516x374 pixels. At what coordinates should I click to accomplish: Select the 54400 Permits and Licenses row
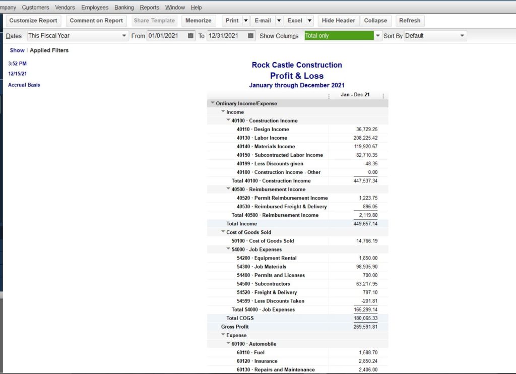click(297, 275)
